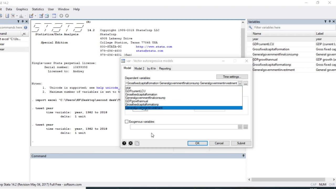Expand the Do-file Editor dropdown arrow
This screenshot has height=189, width=336.
35,16
